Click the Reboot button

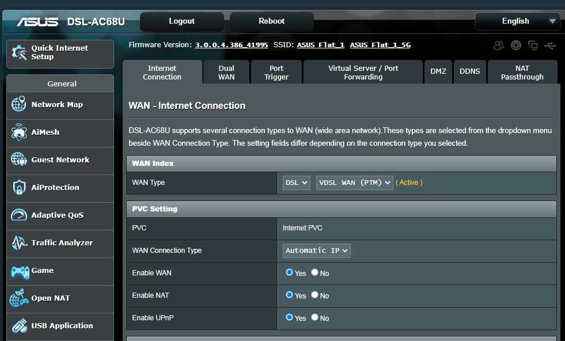[271, 21]
